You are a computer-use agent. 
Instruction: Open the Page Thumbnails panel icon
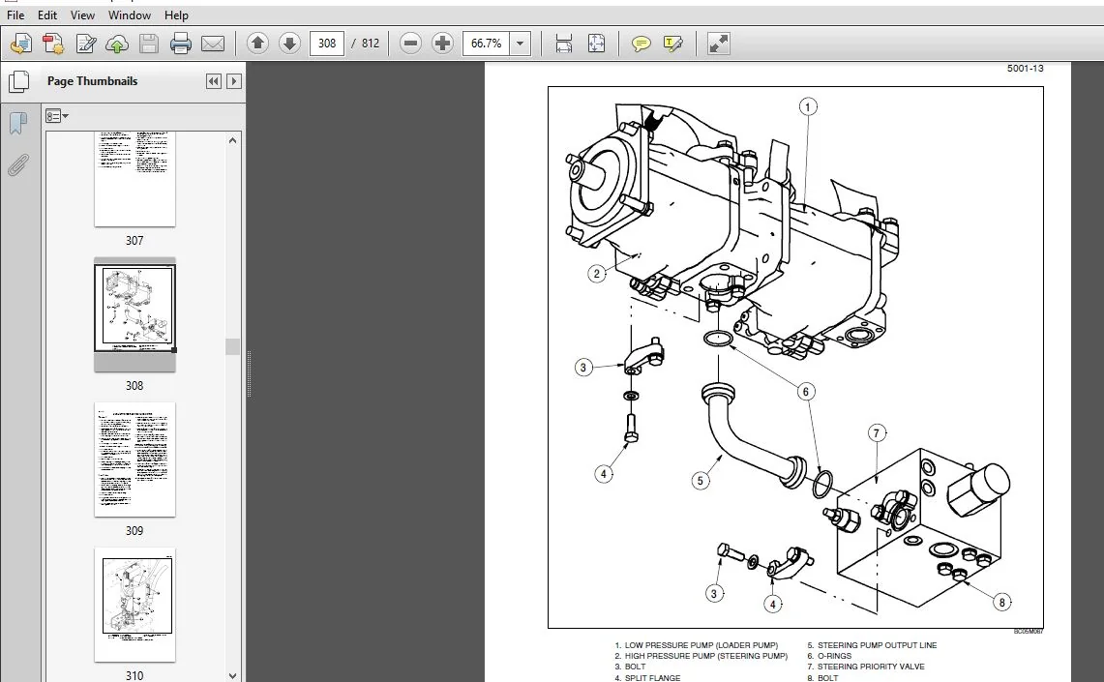pos(19,81)
